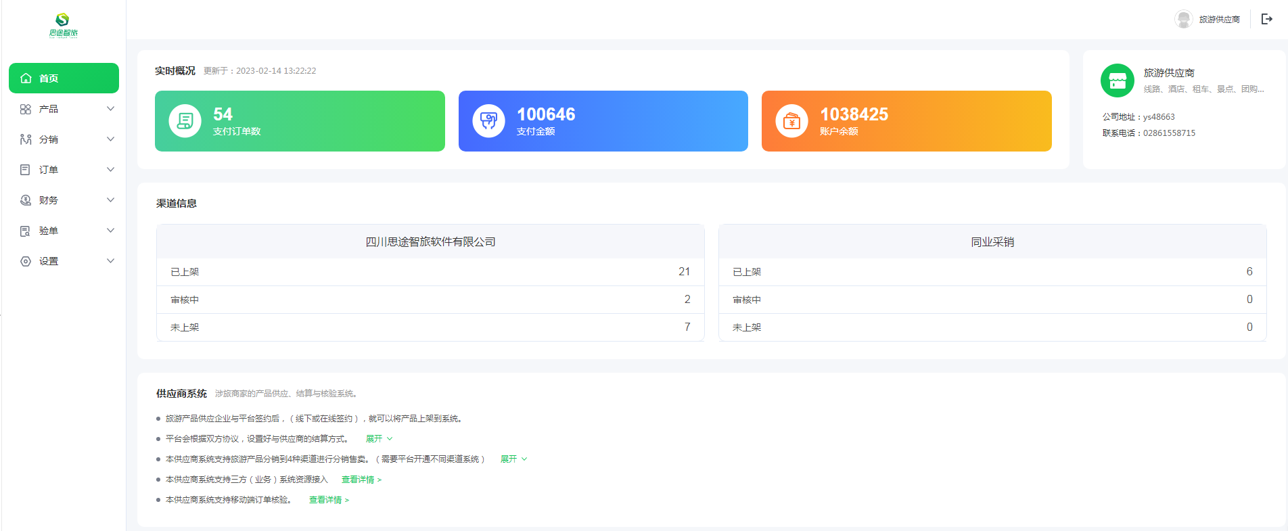The image size is (1288, 531).
Task: Expand 展开 beside the 4种渠道 line
Action: (x=513, y=459)
